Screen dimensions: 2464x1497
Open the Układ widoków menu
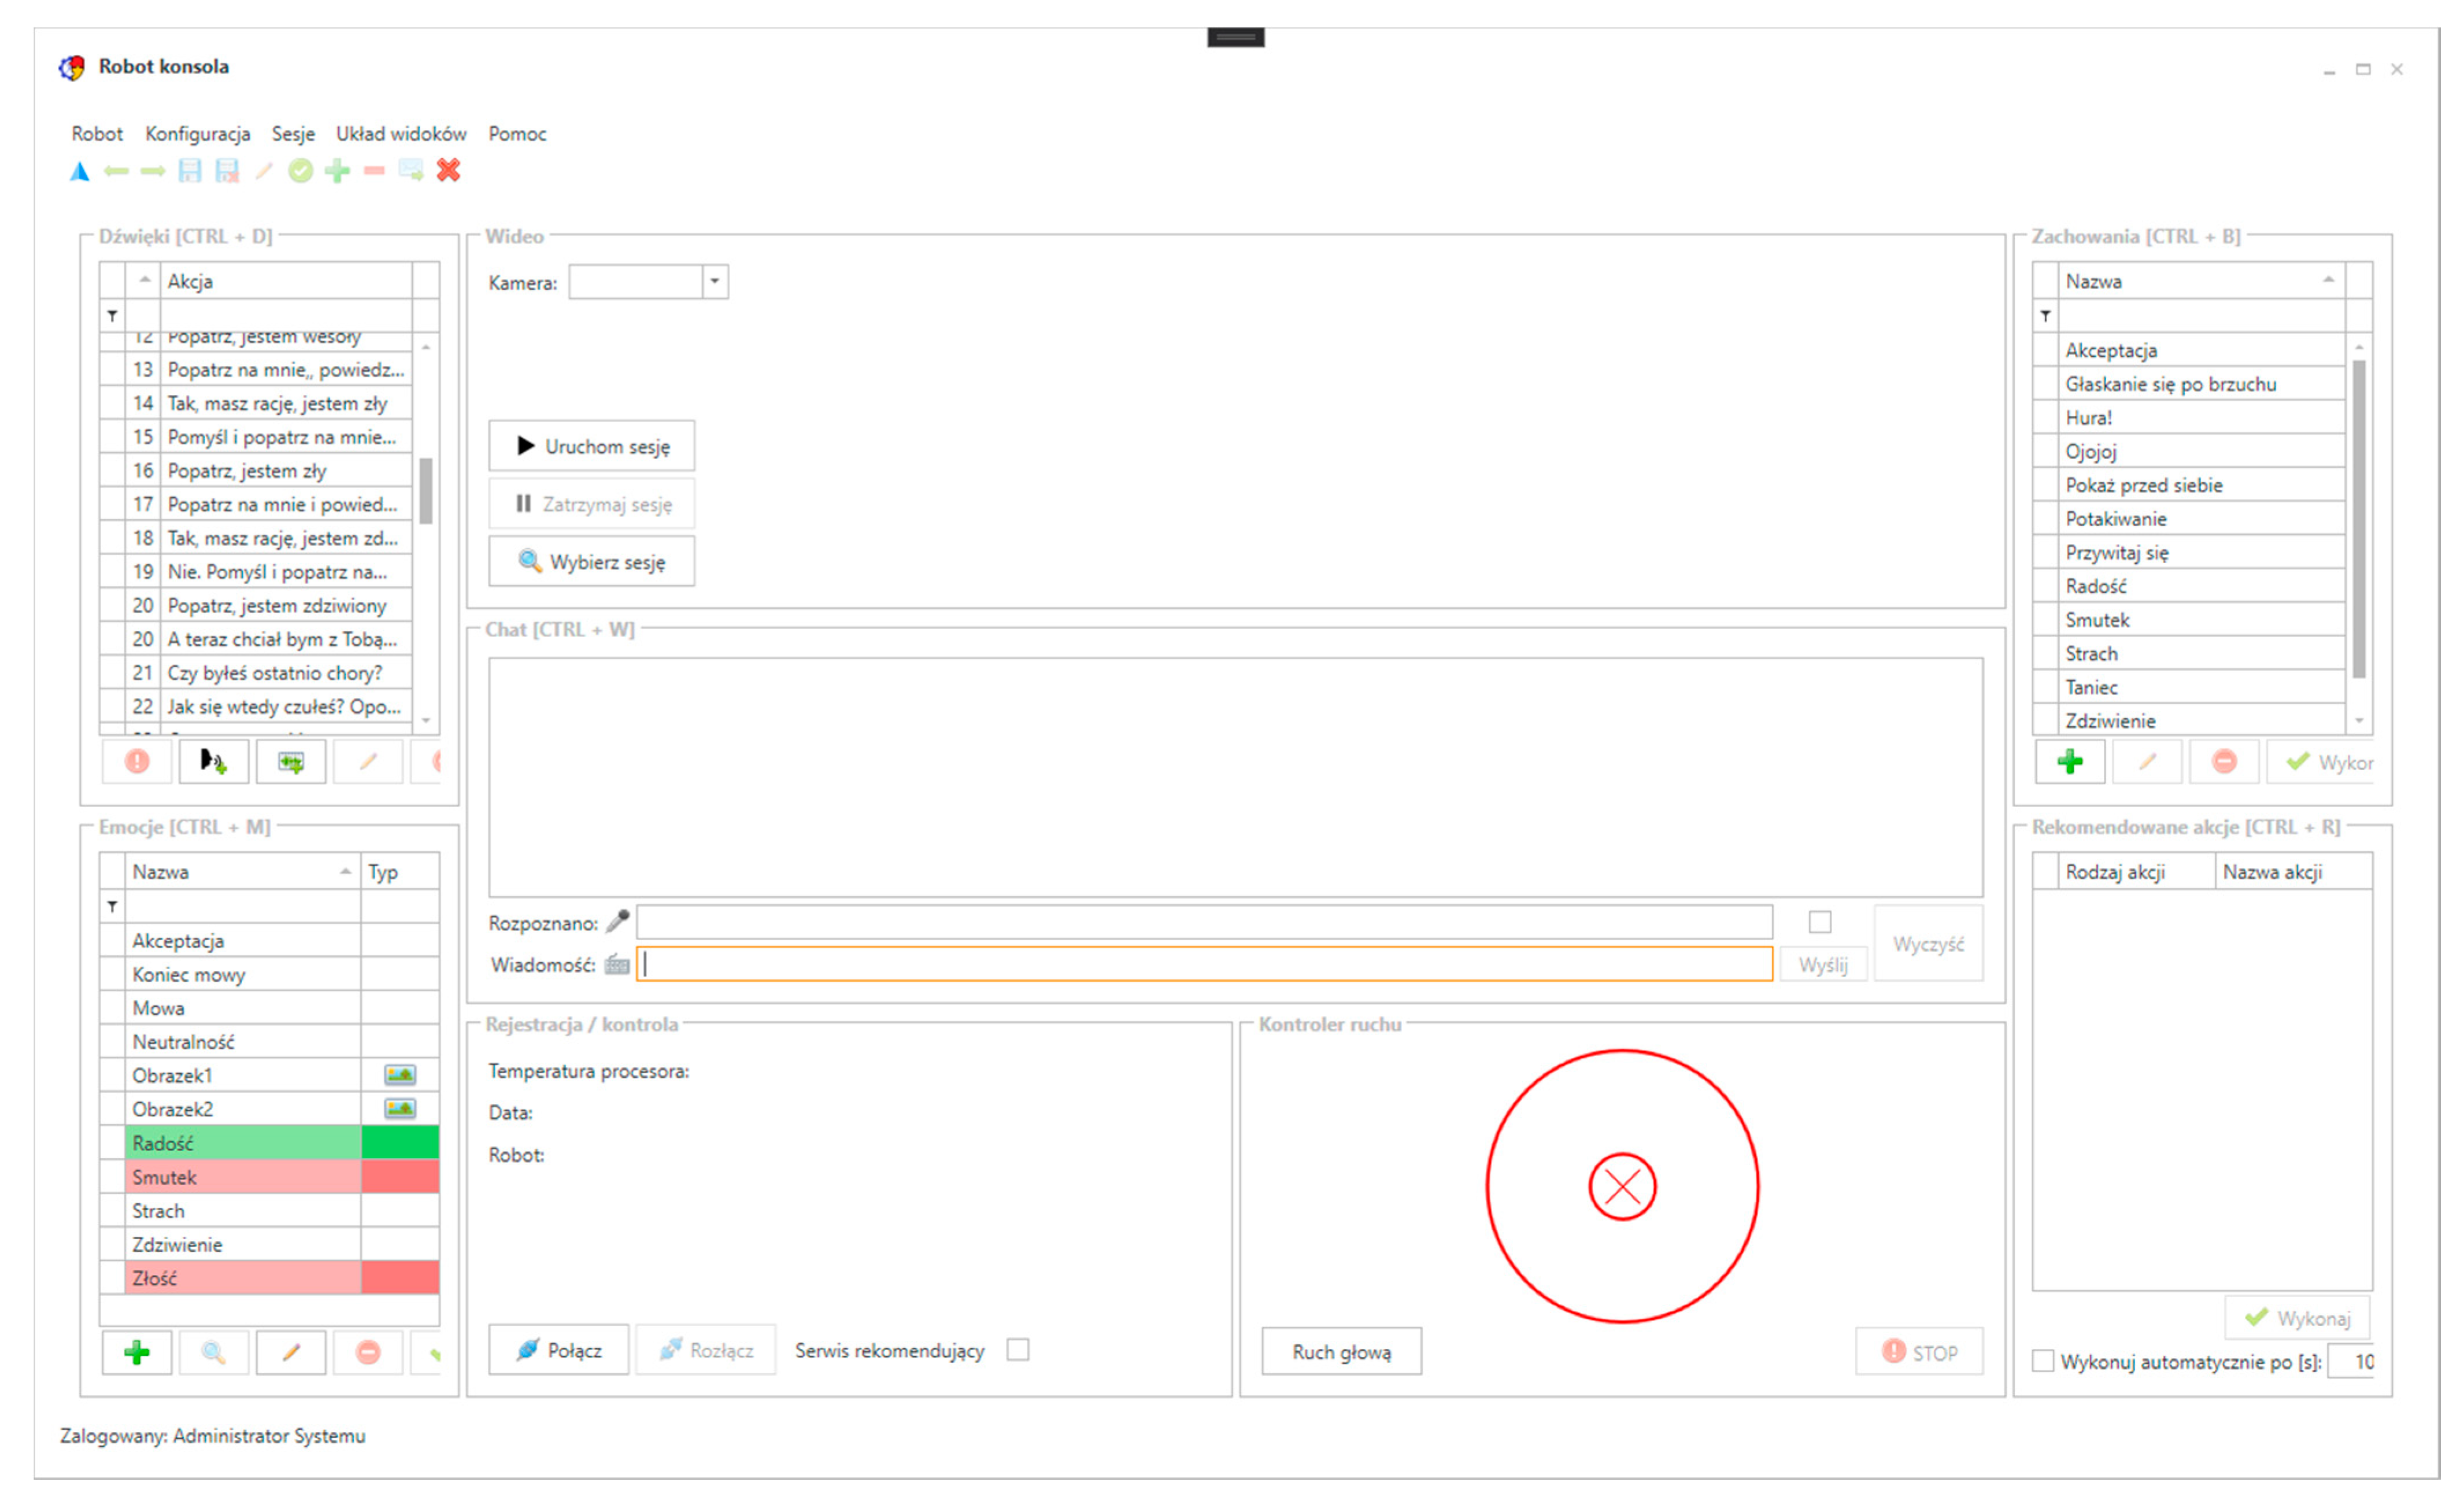(400, 134)
